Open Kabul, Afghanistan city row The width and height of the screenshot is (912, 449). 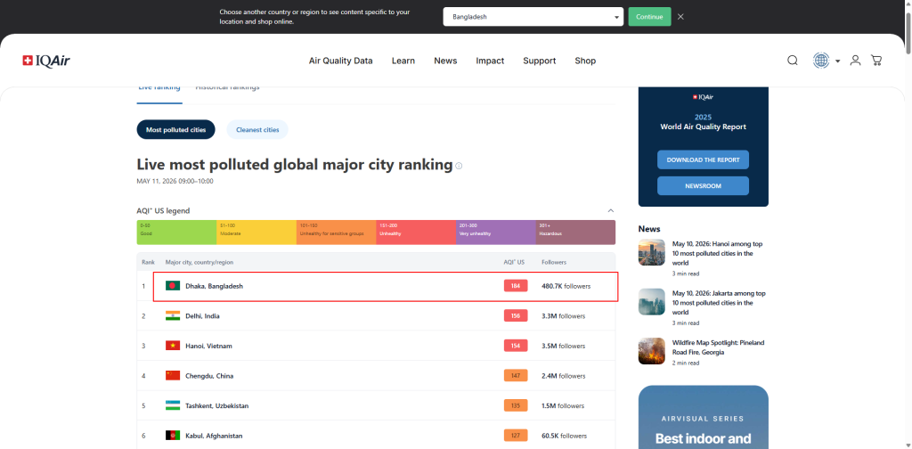click(x=377, y=436)
